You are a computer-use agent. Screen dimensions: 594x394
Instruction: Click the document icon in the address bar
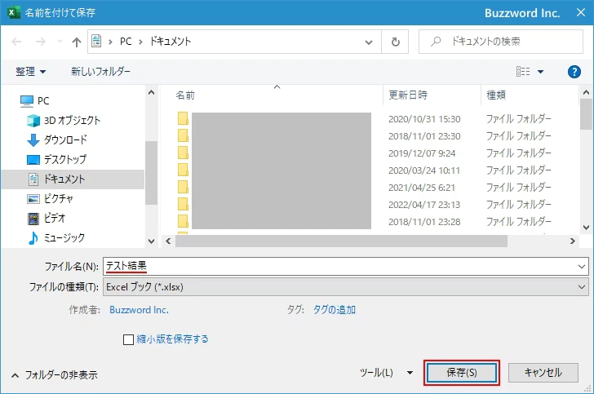pyautogui.click(x=96, y=41)
